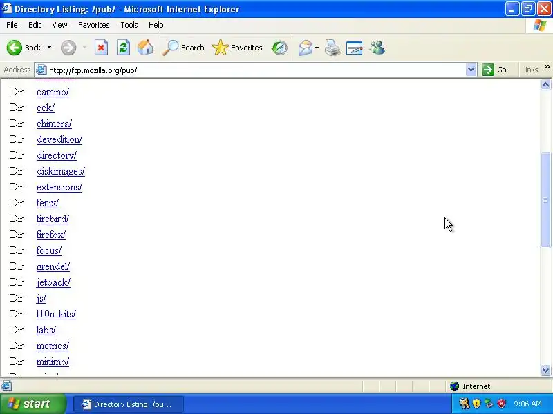Image resolution: width=553 pixels, height=414 pixels.
Task: Open the Forward history dropdown arrow
Action: (x=84, y=48)
